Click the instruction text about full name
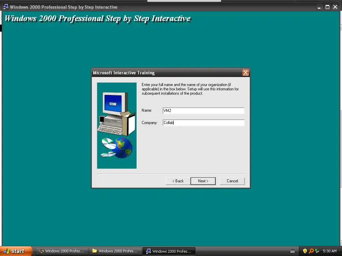The image size is (342, 256). pyautogui.click(x=190, y=89)
